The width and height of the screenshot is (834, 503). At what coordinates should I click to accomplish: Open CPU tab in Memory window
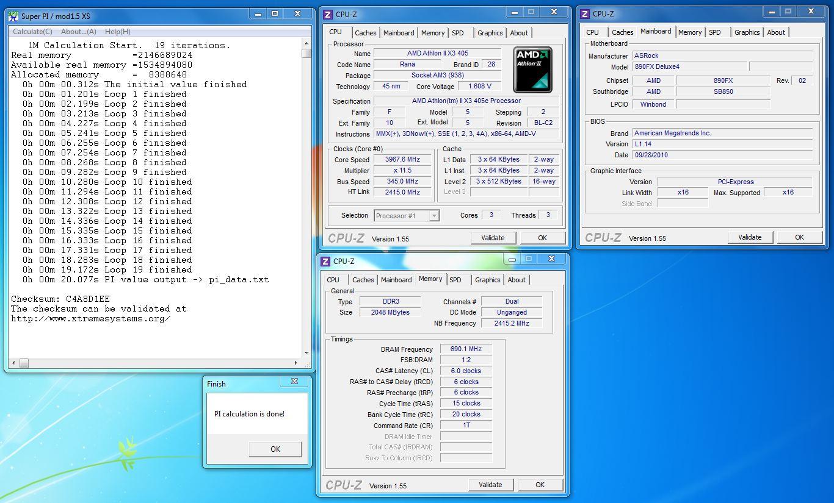pyautogui.click(x=333, y=280)
